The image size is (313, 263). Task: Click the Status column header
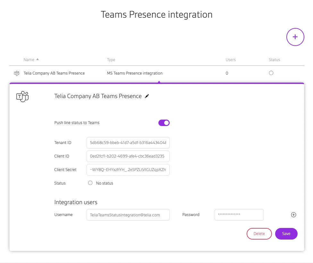(x=274, y=60)
